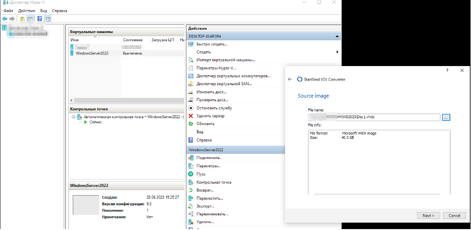
Task: Click the File name path input field
Action: [374, 117]
